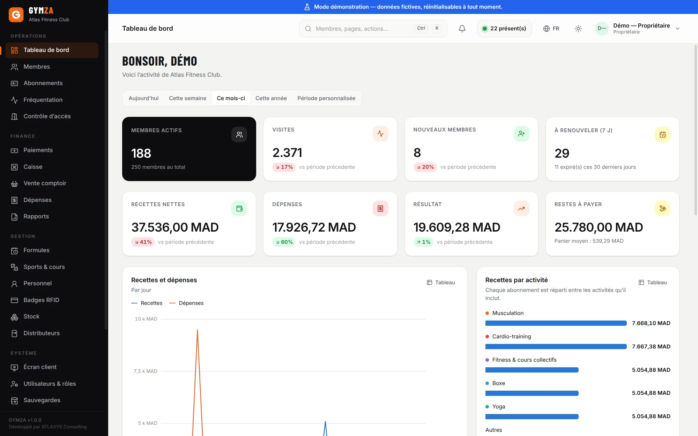Viewport: 698px width, 436px height.
Task: Open the Sauvegardes page
Action: coord(52,400)
